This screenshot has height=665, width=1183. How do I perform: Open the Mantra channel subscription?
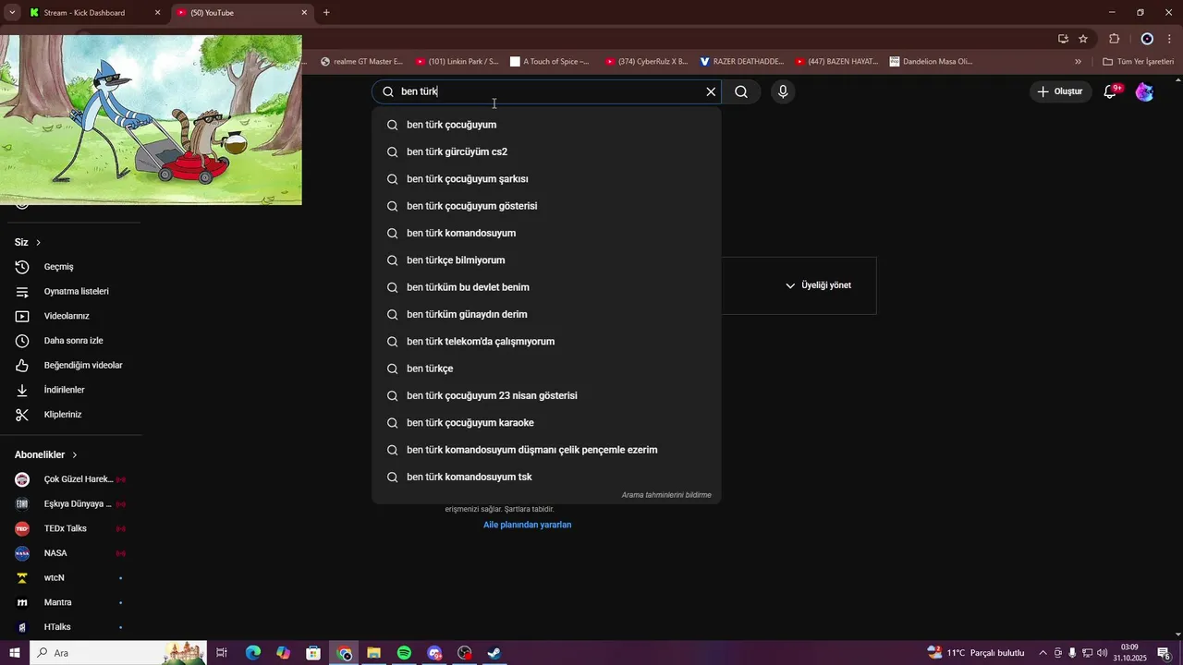pos(70,602)
